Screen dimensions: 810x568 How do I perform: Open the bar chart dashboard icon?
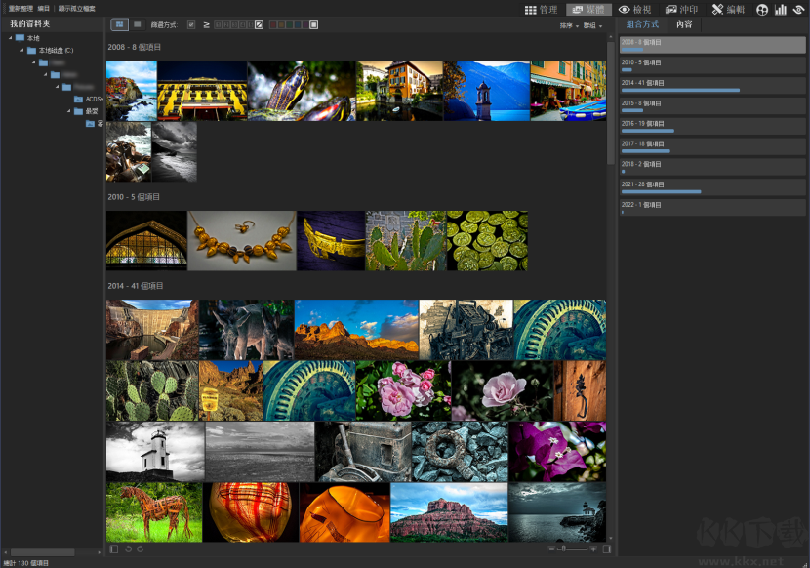point(780,9)
